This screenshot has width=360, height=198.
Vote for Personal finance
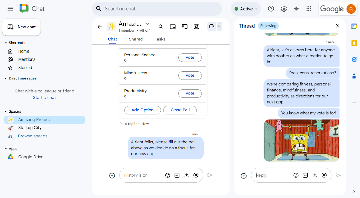point(190,57)
